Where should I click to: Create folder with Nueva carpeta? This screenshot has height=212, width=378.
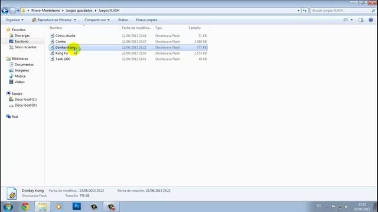coord(146,20)
